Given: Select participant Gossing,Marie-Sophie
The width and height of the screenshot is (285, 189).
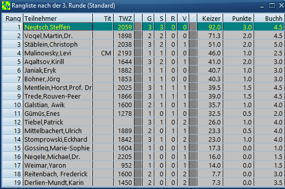Looking at the screenshot, I should 58,148.
